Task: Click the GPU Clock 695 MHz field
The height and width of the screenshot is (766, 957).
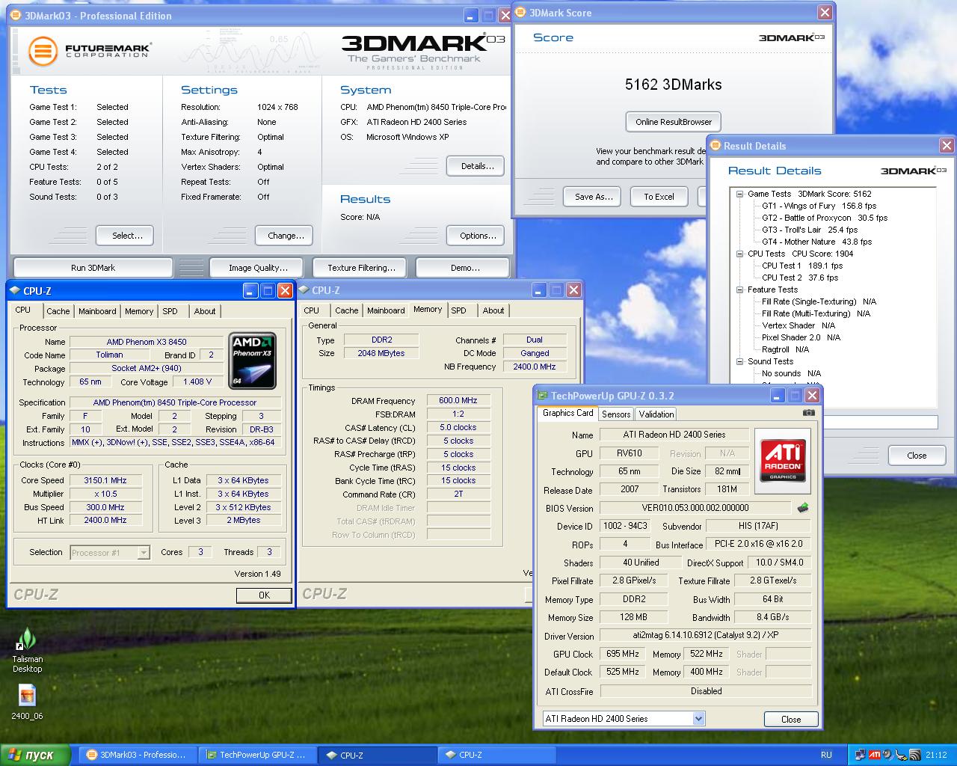Action: click(622, 654)
